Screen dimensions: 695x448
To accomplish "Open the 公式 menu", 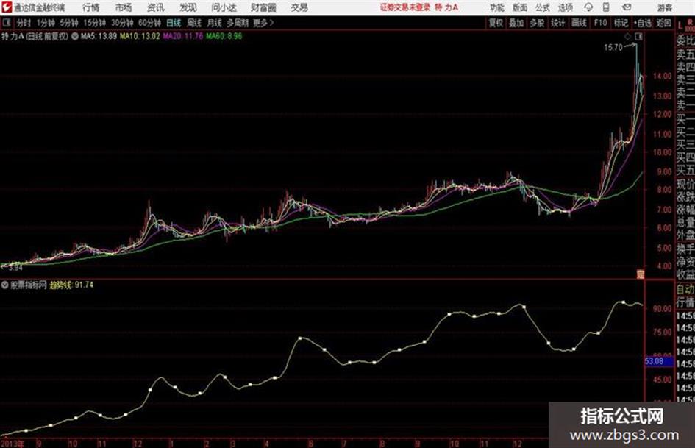I will coord(543,7).
